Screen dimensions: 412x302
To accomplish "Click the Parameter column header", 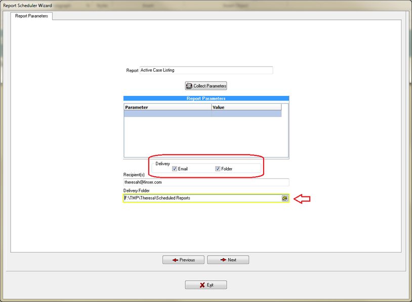I will [167, 107].
